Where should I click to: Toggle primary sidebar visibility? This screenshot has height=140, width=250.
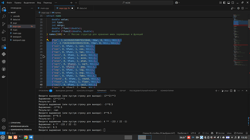click(225, 3)
